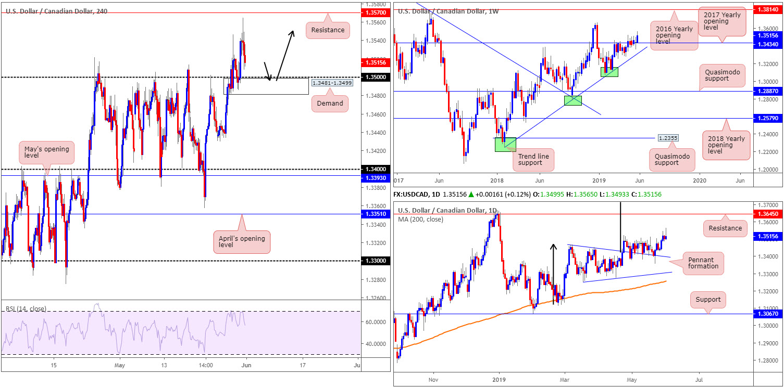The image size is (784, 387).
Task: Click the Resistance callout on the 240 chart
Action: (328, 30)
